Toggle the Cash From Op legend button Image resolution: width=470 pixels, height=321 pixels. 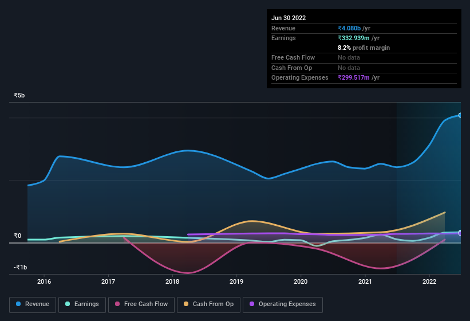208,304
